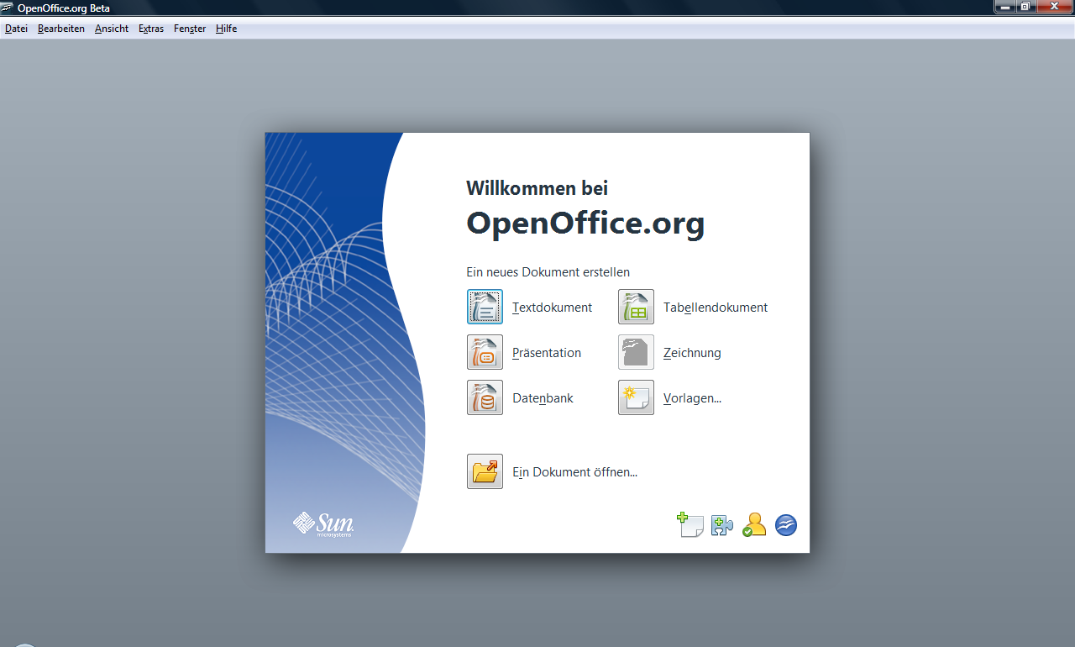Screen dimensions: 1075x647
Task: Click the blue OpenOffice.org info icon
Action: [786, 525]
